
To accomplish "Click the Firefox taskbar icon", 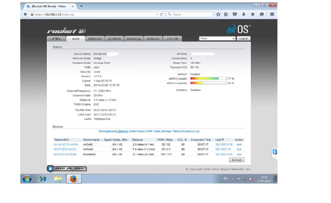I will point(74,179).
